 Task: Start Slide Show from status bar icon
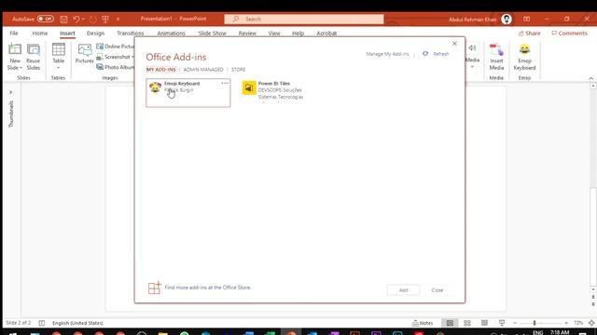coord(502,323)
